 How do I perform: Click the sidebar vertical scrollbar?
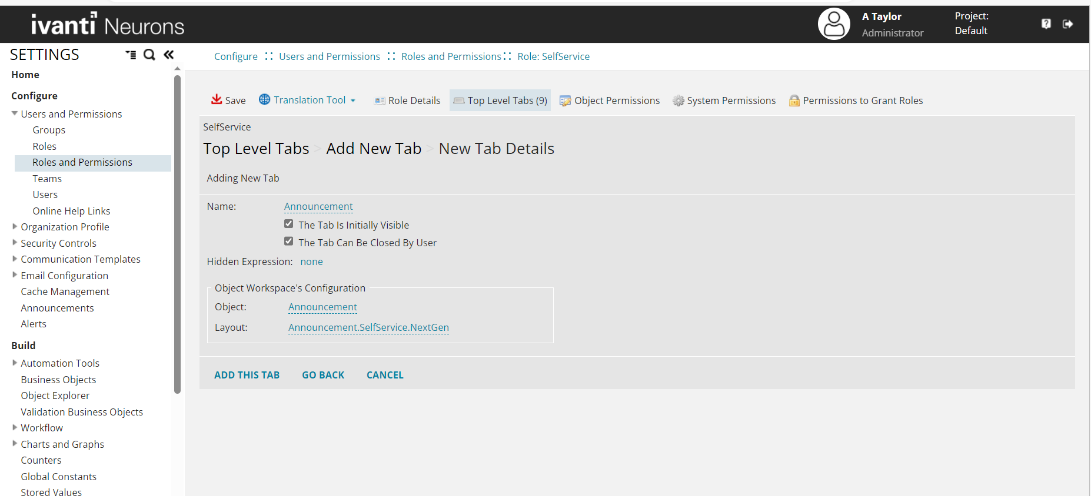[x=177, y=235]
